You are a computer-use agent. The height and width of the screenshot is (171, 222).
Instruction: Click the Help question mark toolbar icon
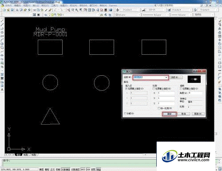[111, 10]
